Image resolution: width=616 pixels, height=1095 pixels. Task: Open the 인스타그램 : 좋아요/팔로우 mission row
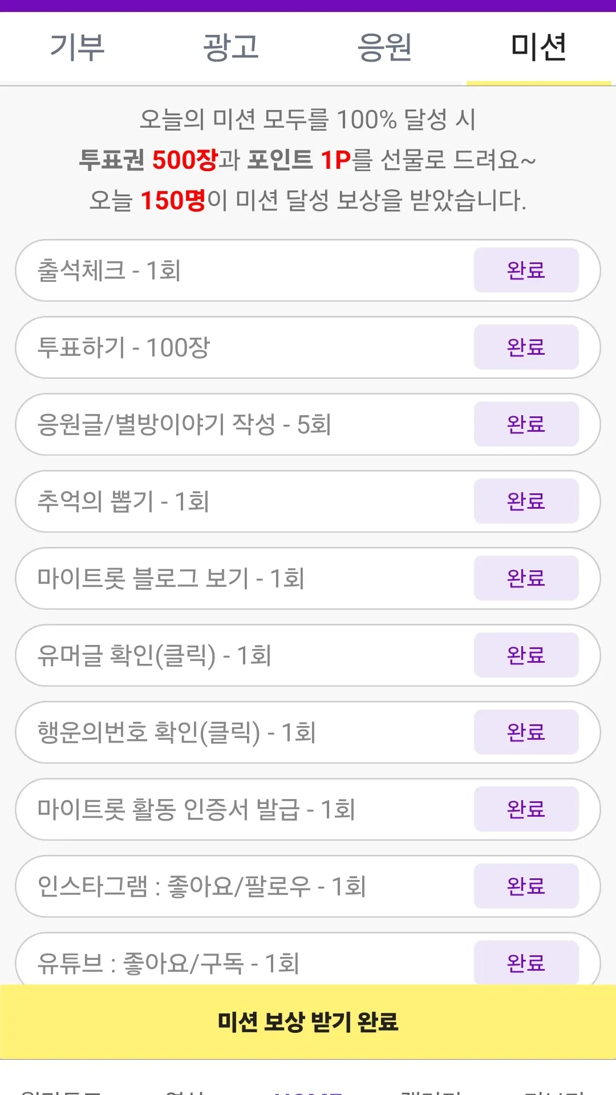click(x=308, y=886)
